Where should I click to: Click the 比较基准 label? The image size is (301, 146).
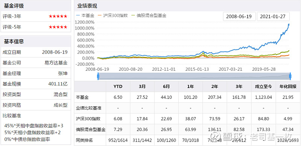click(12, 115)
